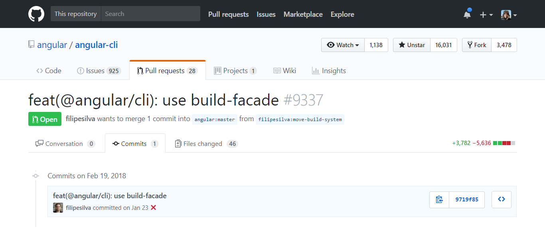Click the −5,636 deletions count

pos(482,143)
